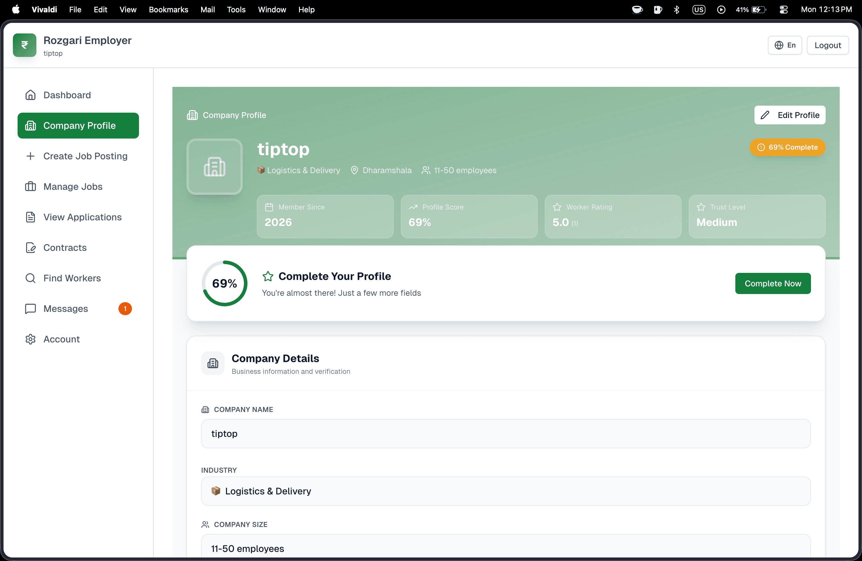Switch language with the En button
The height and width of the screenshot is (561, 862).
785,45
